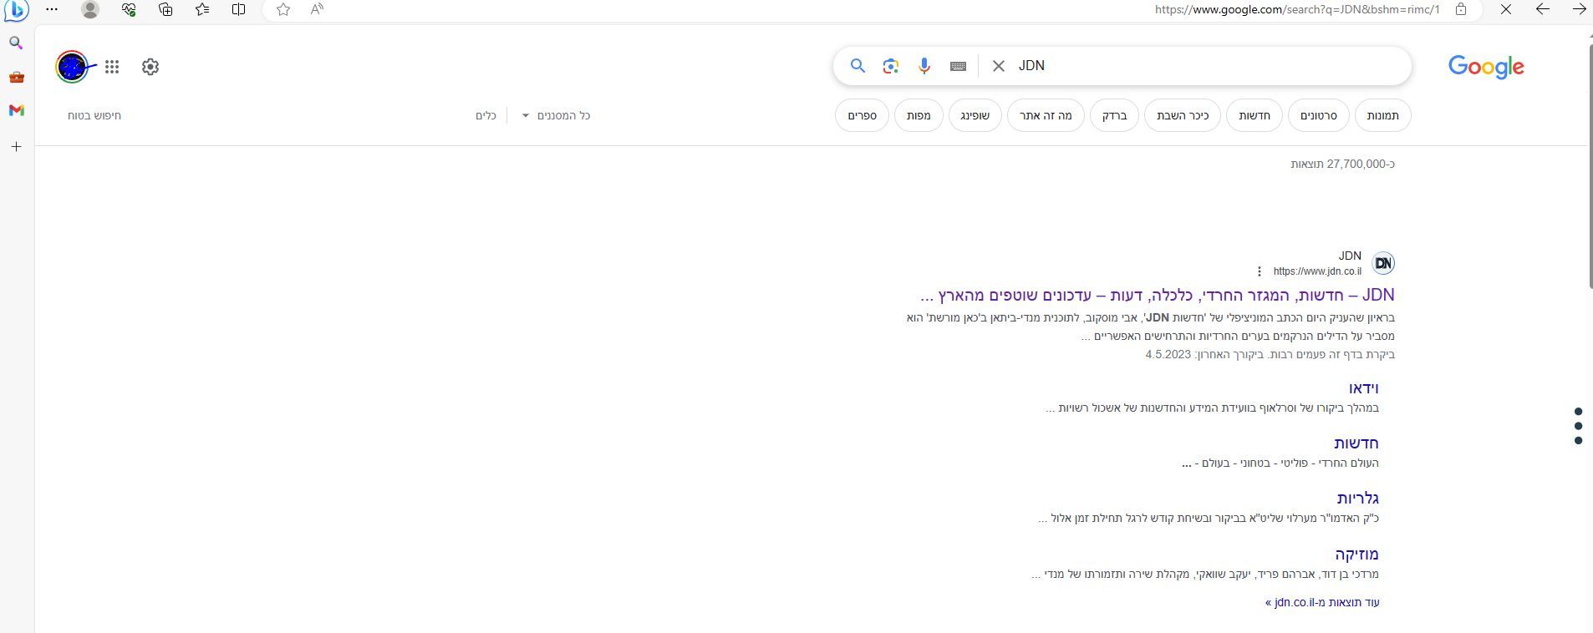Viewport: 1593px width, 633px height.
Task: Add this page to favorites star
Action: 283,9
